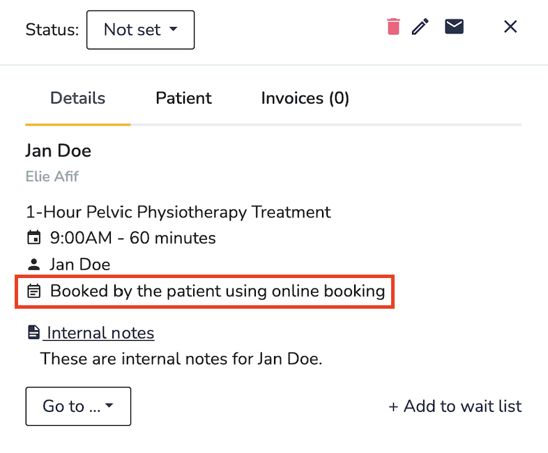Open the Internal notes link
The width and height of the screenshot is (548, 453).
click(x=100, y=333)
